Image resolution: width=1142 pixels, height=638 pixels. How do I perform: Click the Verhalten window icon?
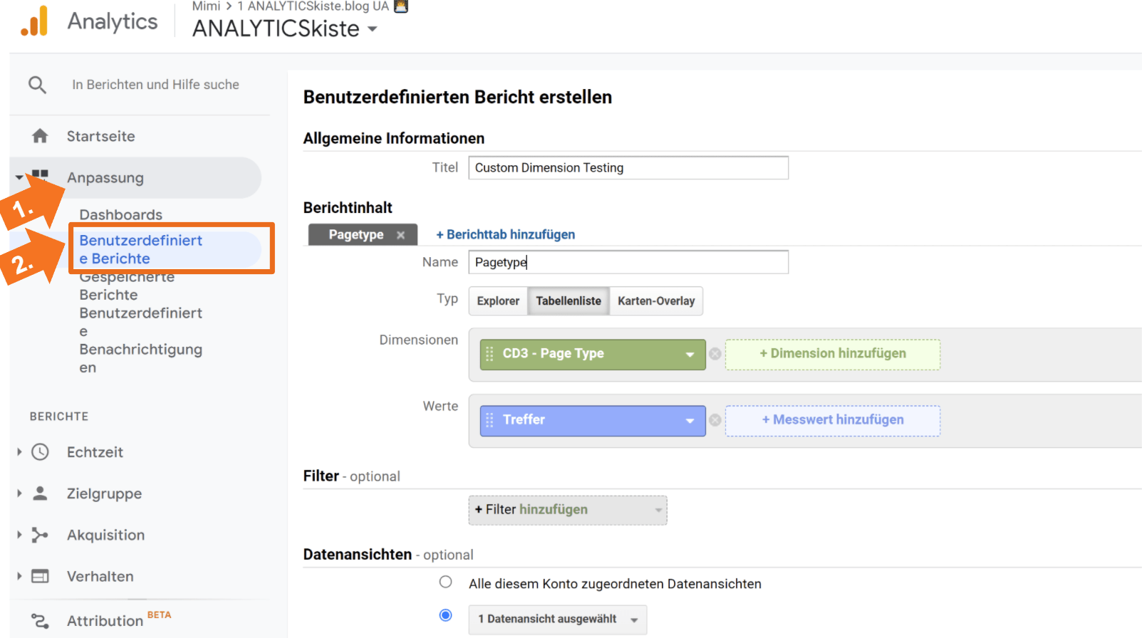click(40, 576)
